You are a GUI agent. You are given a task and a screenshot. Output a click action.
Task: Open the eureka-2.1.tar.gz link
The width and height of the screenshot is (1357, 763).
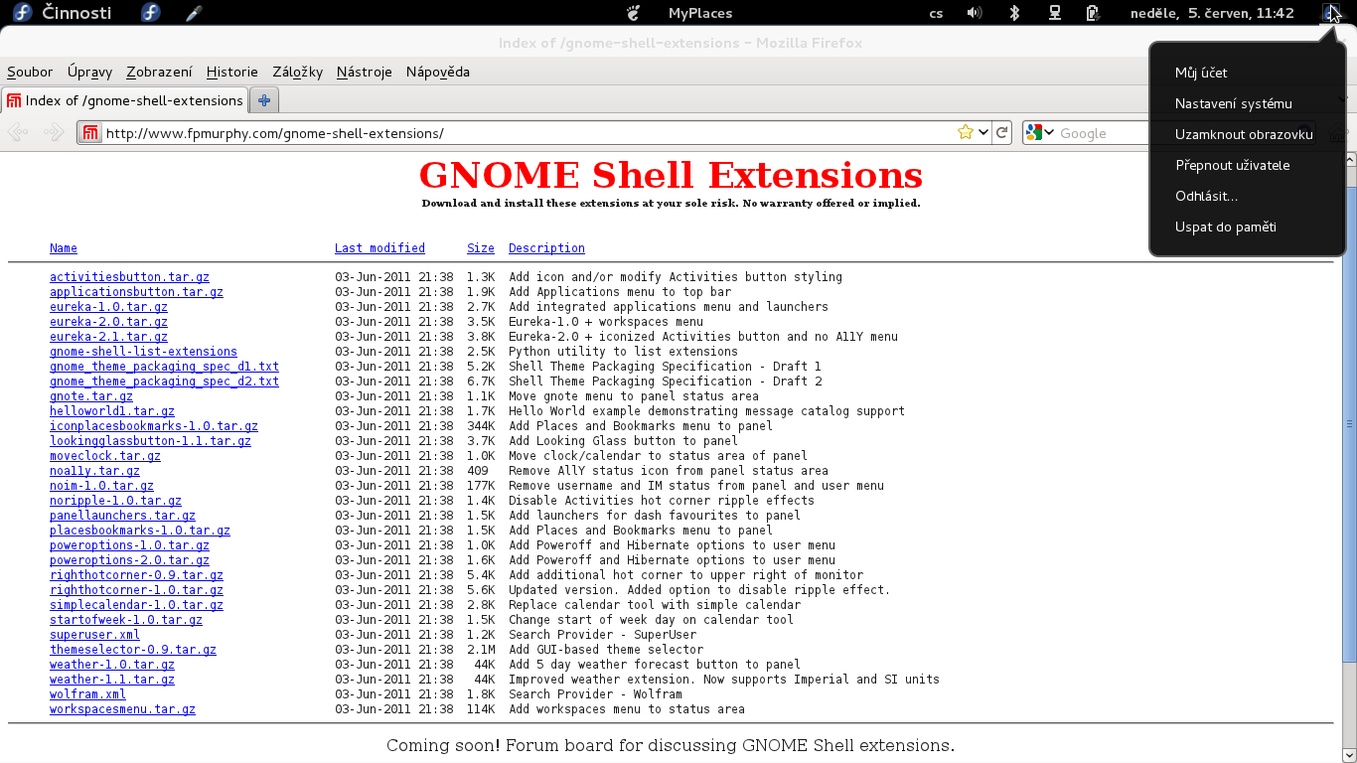pos(108,337)
